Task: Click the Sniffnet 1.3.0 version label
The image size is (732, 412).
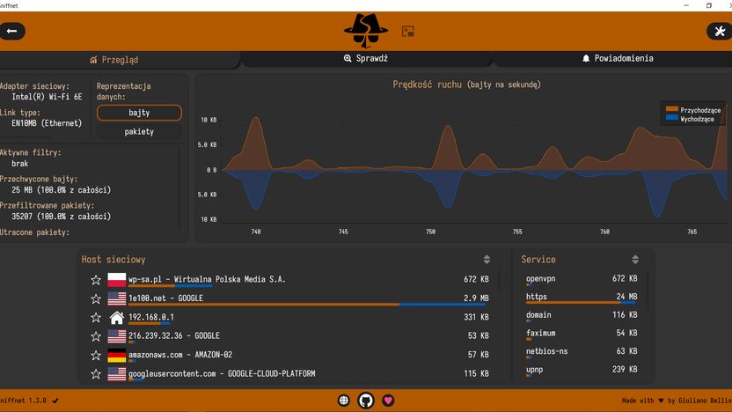Action: [24, 401]
